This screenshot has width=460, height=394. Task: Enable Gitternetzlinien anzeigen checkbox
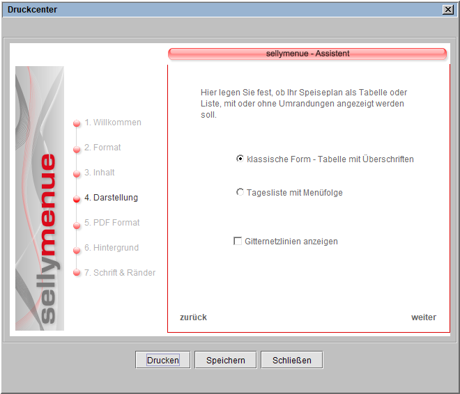[238, 241]
